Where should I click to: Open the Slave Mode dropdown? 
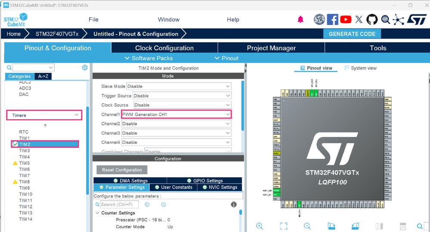tap(179, 86)
